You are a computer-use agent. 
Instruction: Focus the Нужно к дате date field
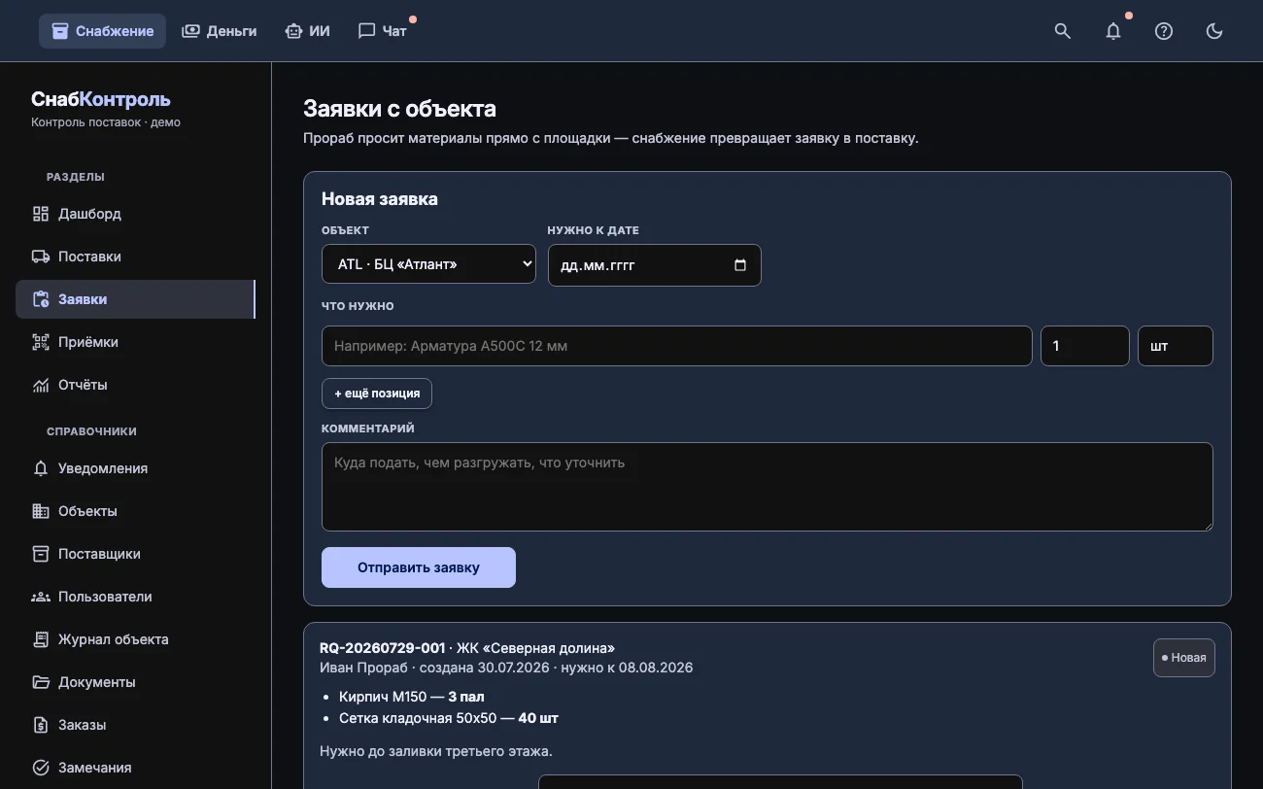click(x=654, y=265)
